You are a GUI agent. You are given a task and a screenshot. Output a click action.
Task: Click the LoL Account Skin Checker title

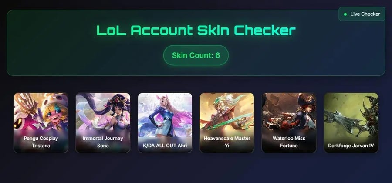point(196,30)
